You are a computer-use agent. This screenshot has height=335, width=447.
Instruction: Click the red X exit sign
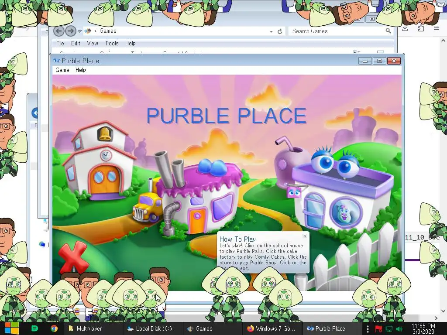click(73, 257)
